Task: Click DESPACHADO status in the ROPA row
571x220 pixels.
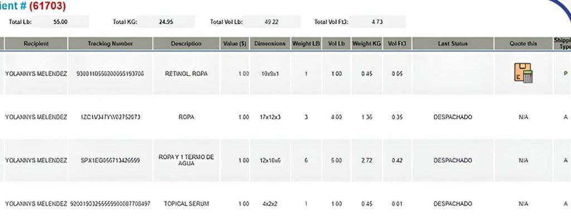Action: (453, 117)
